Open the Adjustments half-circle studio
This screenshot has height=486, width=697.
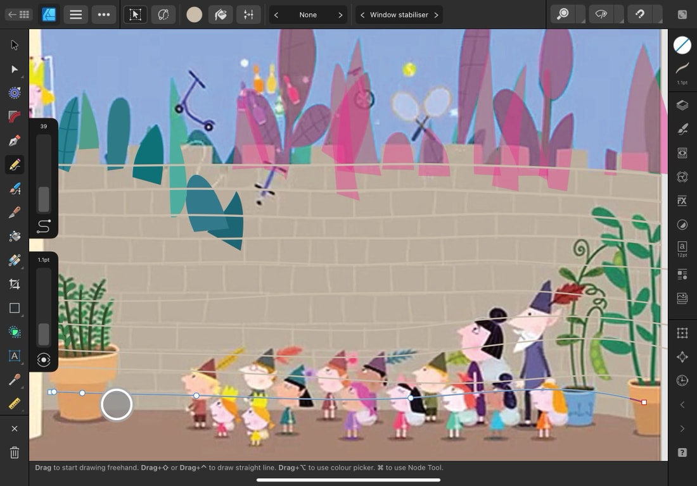point(682,225)
